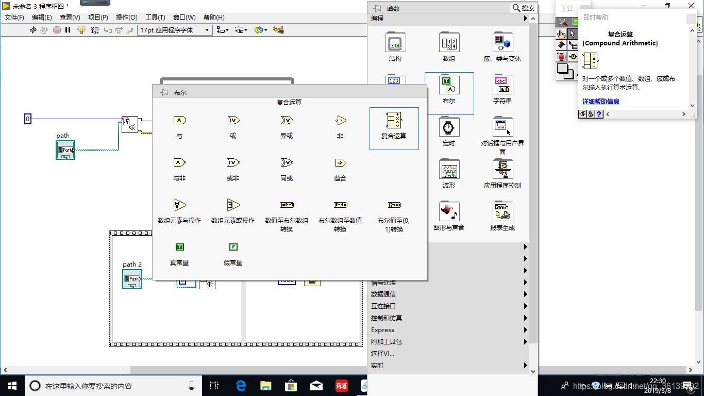Open the 17pt application font dropdown
This screenshot has width=704, height=396.
pos(175,30)
